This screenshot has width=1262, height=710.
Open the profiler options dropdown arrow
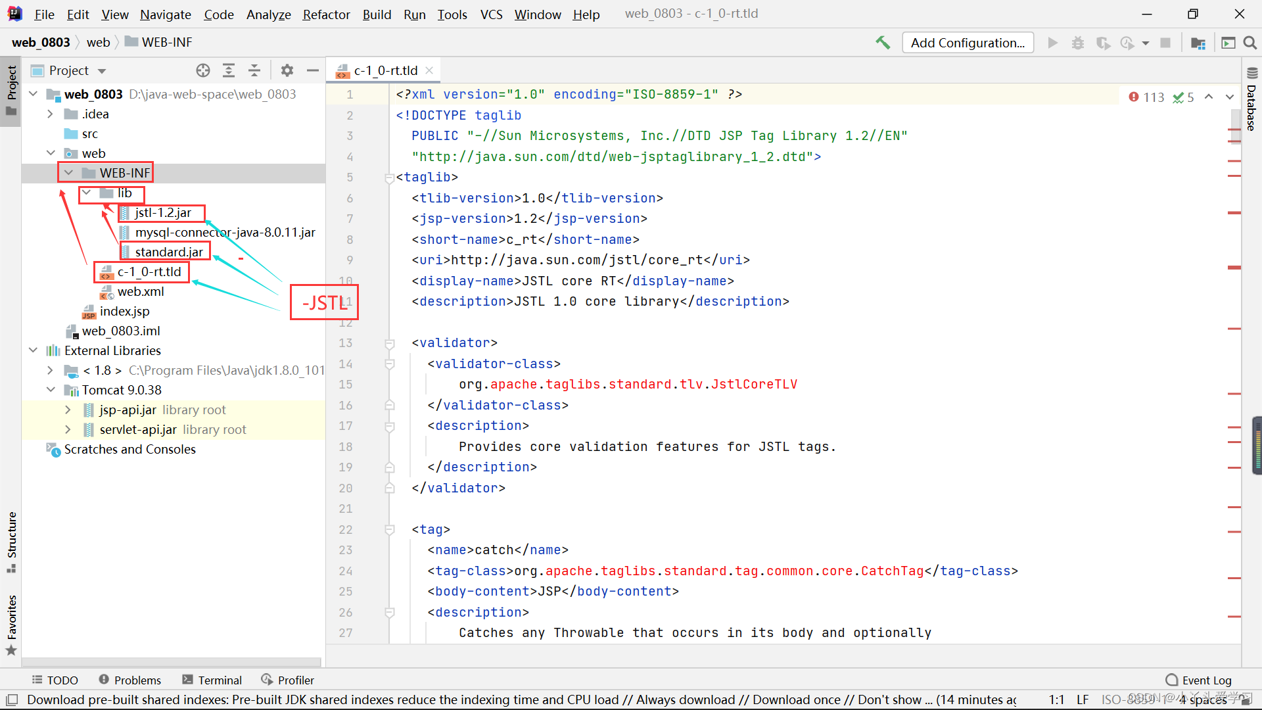pyautogui.click(x=1146, y=43)
